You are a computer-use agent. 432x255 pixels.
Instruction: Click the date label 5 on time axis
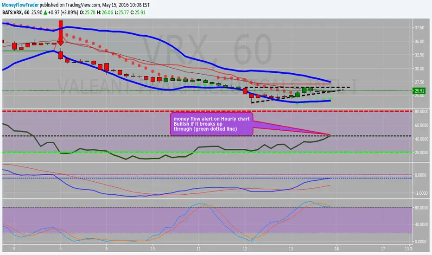pyautogui.click(x=14, y=249)
